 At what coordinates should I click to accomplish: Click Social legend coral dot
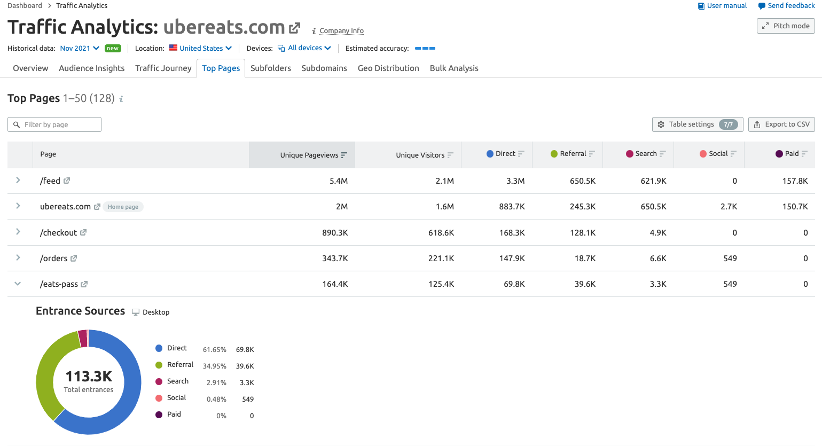pos(159,398)
